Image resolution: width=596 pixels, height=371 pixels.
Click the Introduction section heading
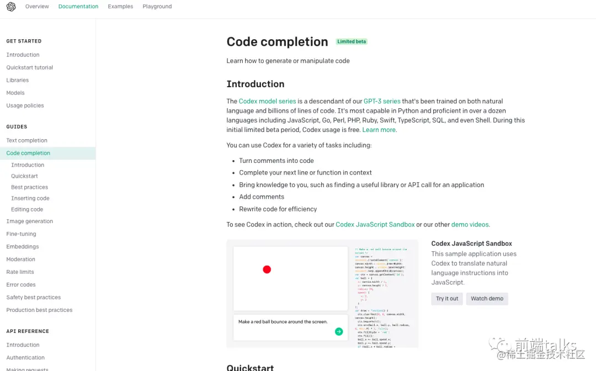pyautogui.click(x=256, y=84)
